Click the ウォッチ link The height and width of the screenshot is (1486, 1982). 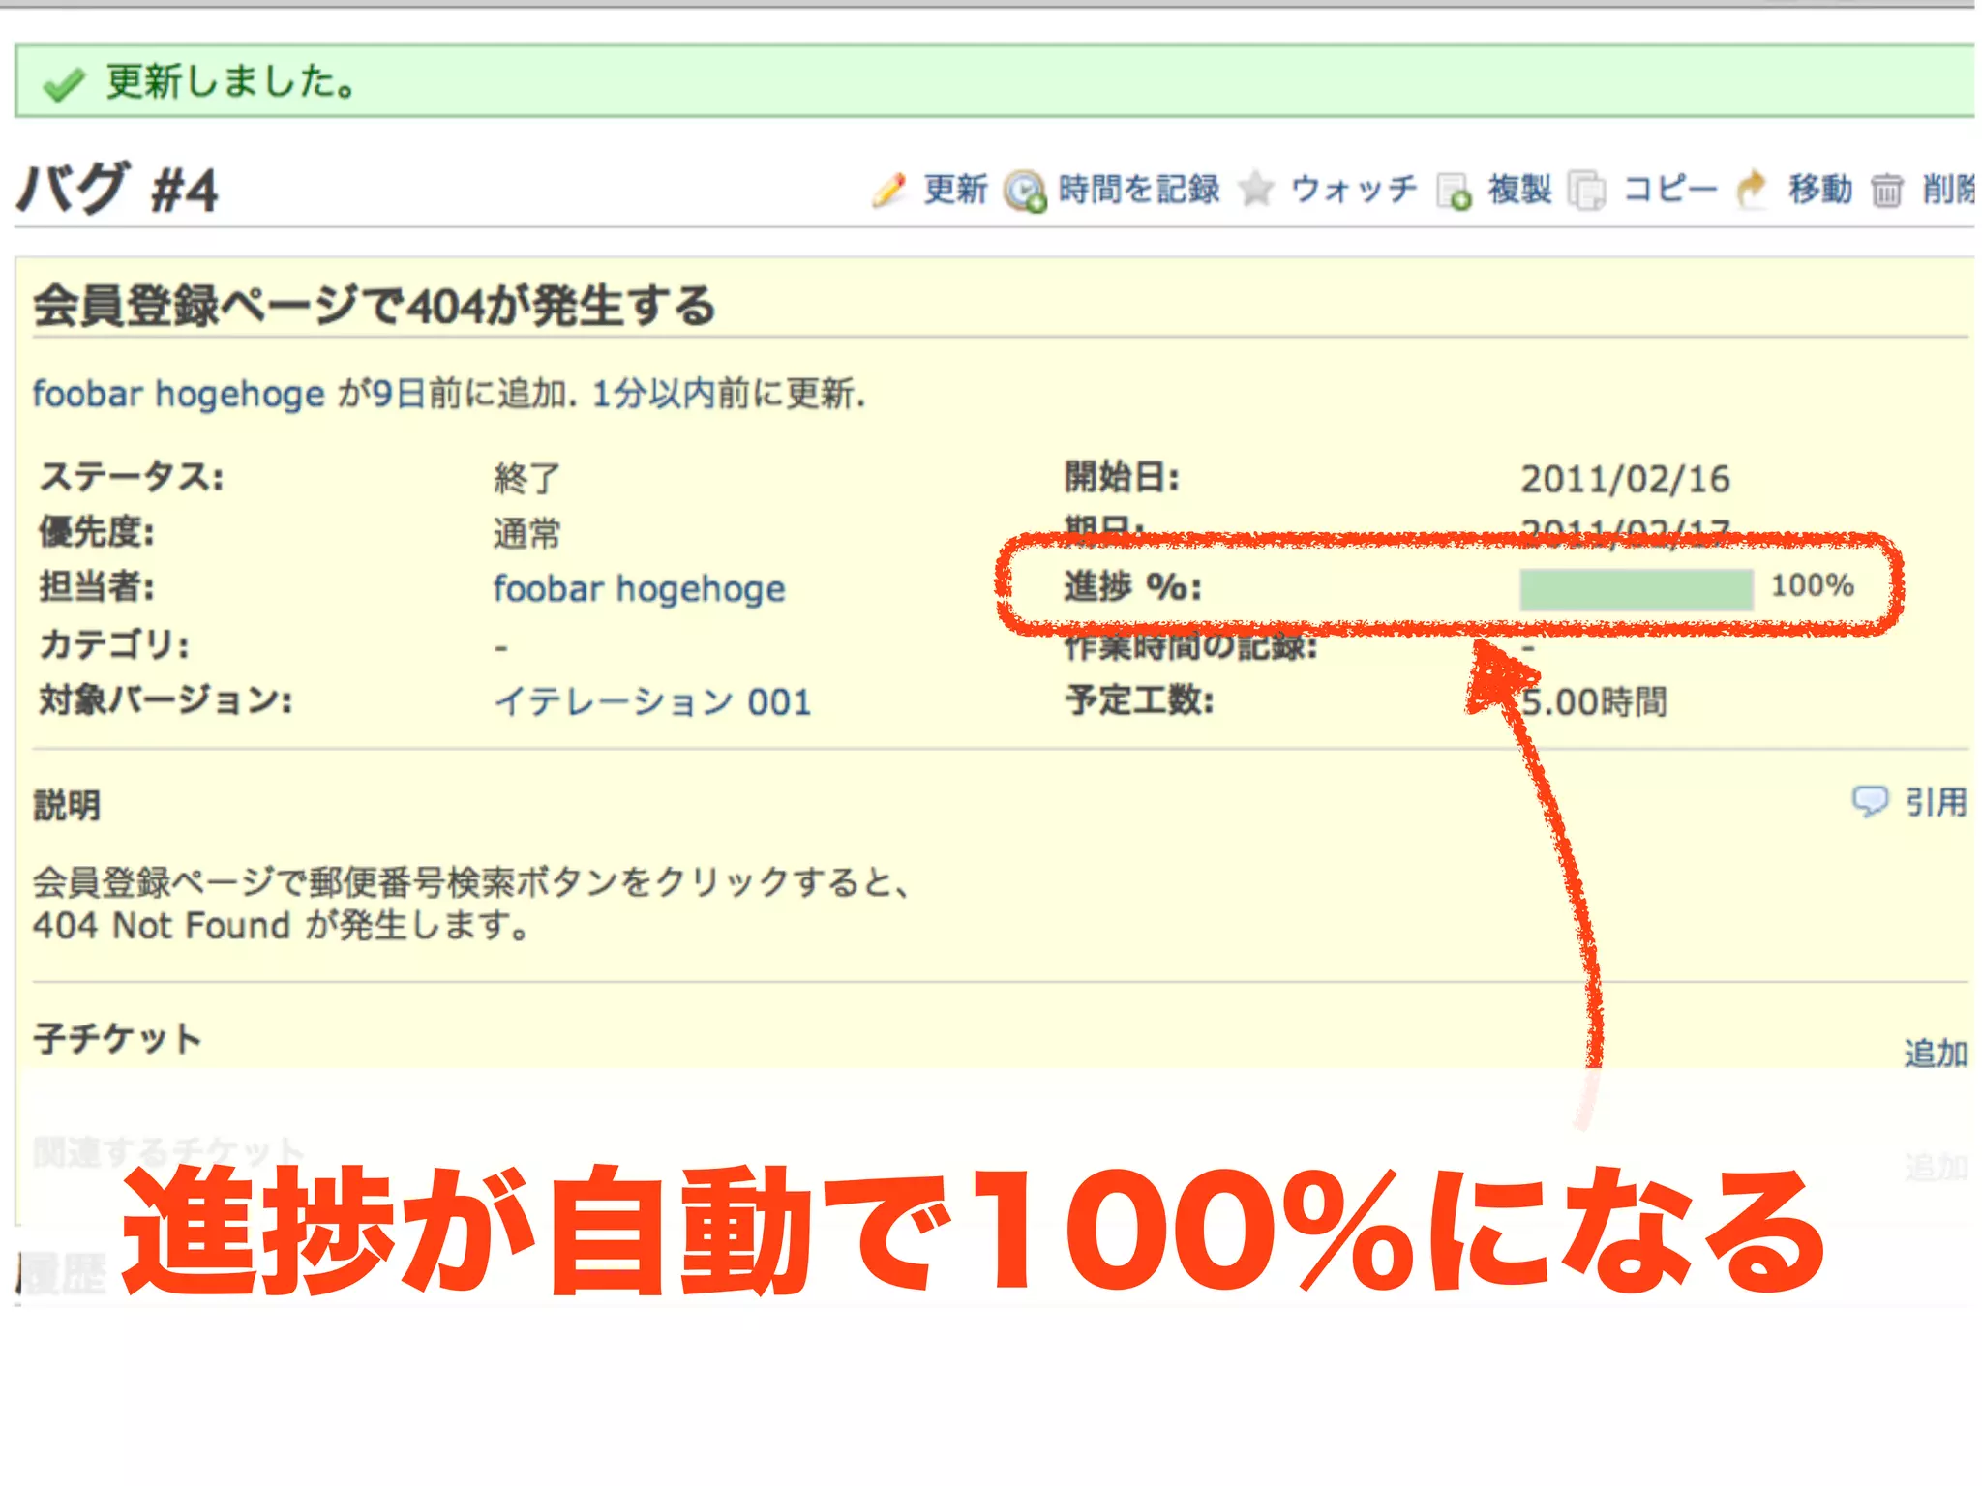[1354, 190]
